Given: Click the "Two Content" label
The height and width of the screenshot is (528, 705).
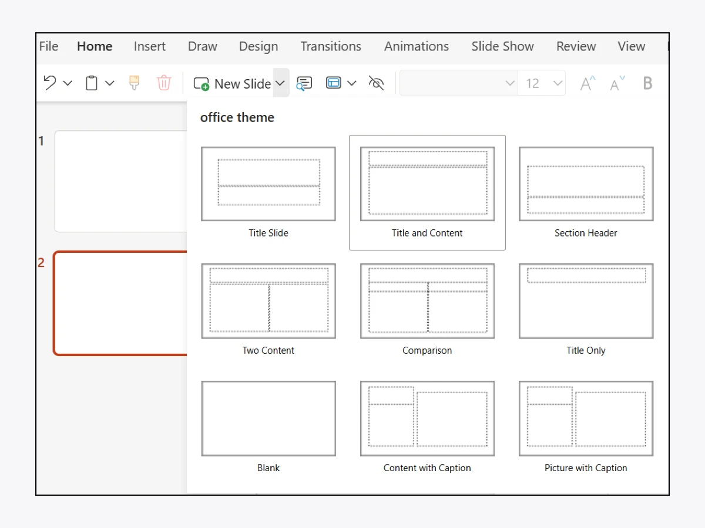Looking at the screenshot, I should (x=268, y=350).
